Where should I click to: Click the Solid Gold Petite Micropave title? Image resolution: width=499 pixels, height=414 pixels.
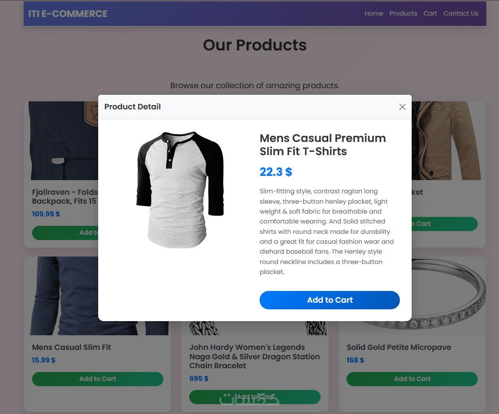[398, 348]
